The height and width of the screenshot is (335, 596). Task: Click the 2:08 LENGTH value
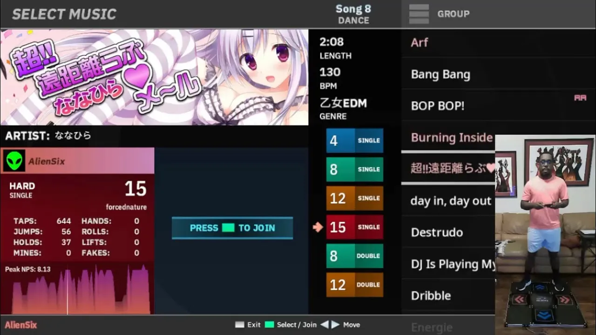coord(332,42)
